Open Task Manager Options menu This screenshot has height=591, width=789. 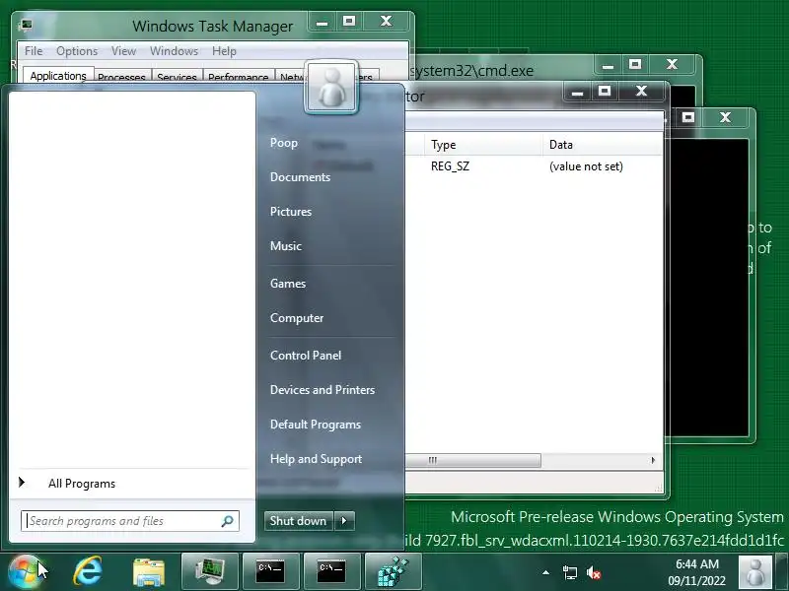coord(77,51)
